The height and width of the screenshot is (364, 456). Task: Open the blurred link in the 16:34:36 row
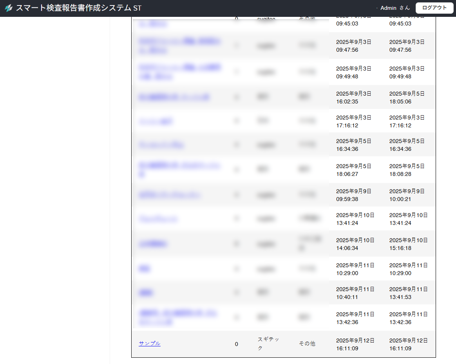click(x=161, y=145)
